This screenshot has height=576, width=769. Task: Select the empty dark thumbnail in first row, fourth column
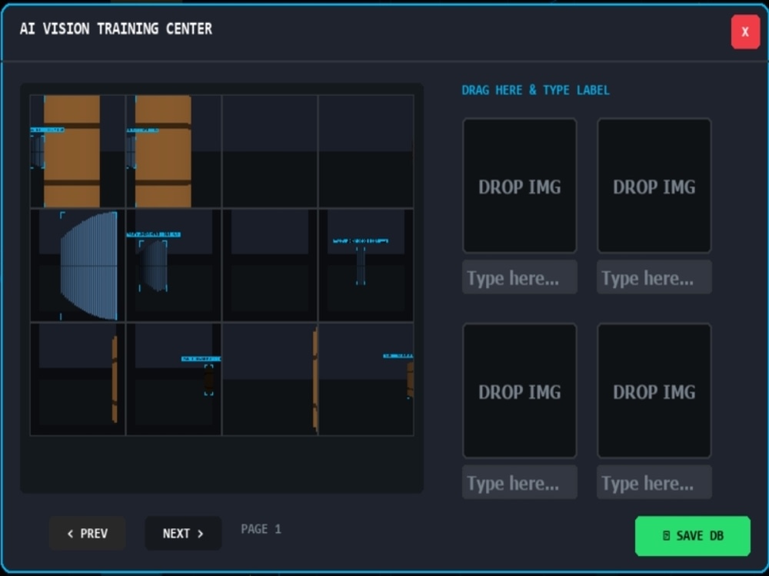(366, 151)
